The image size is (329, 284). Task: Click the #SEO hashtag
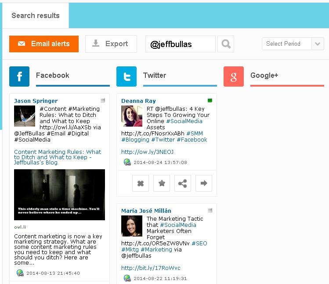pos(199,244)
